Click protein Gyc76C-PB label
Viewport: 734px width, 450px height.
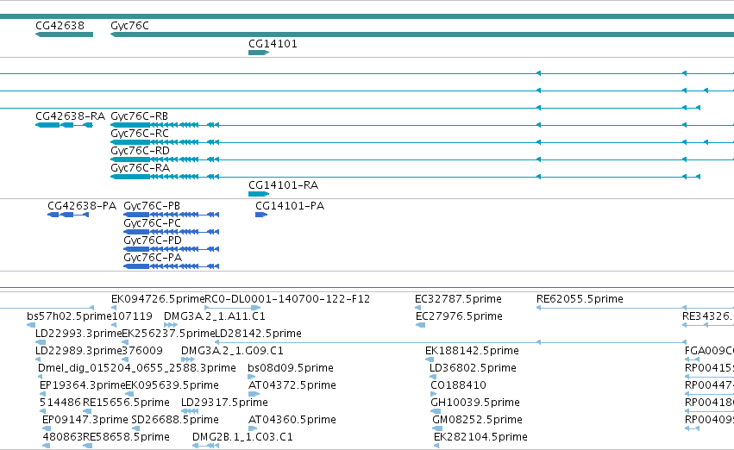click(152, 206)
